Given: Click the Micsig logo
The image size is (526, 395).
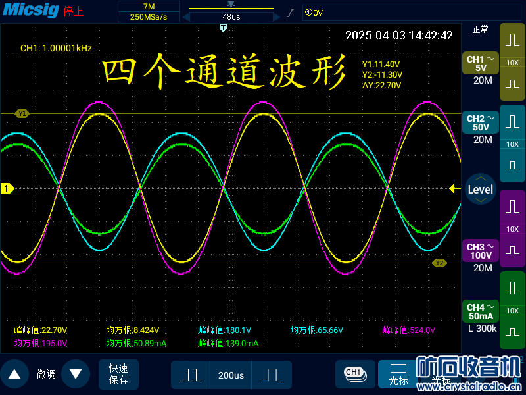Looking at the screenshot, I should tap(30, 10).
